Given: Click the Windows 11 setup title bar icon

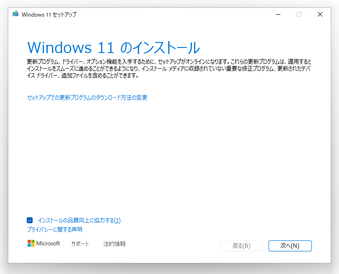Looking at the screenshot, I should point(15,14).
